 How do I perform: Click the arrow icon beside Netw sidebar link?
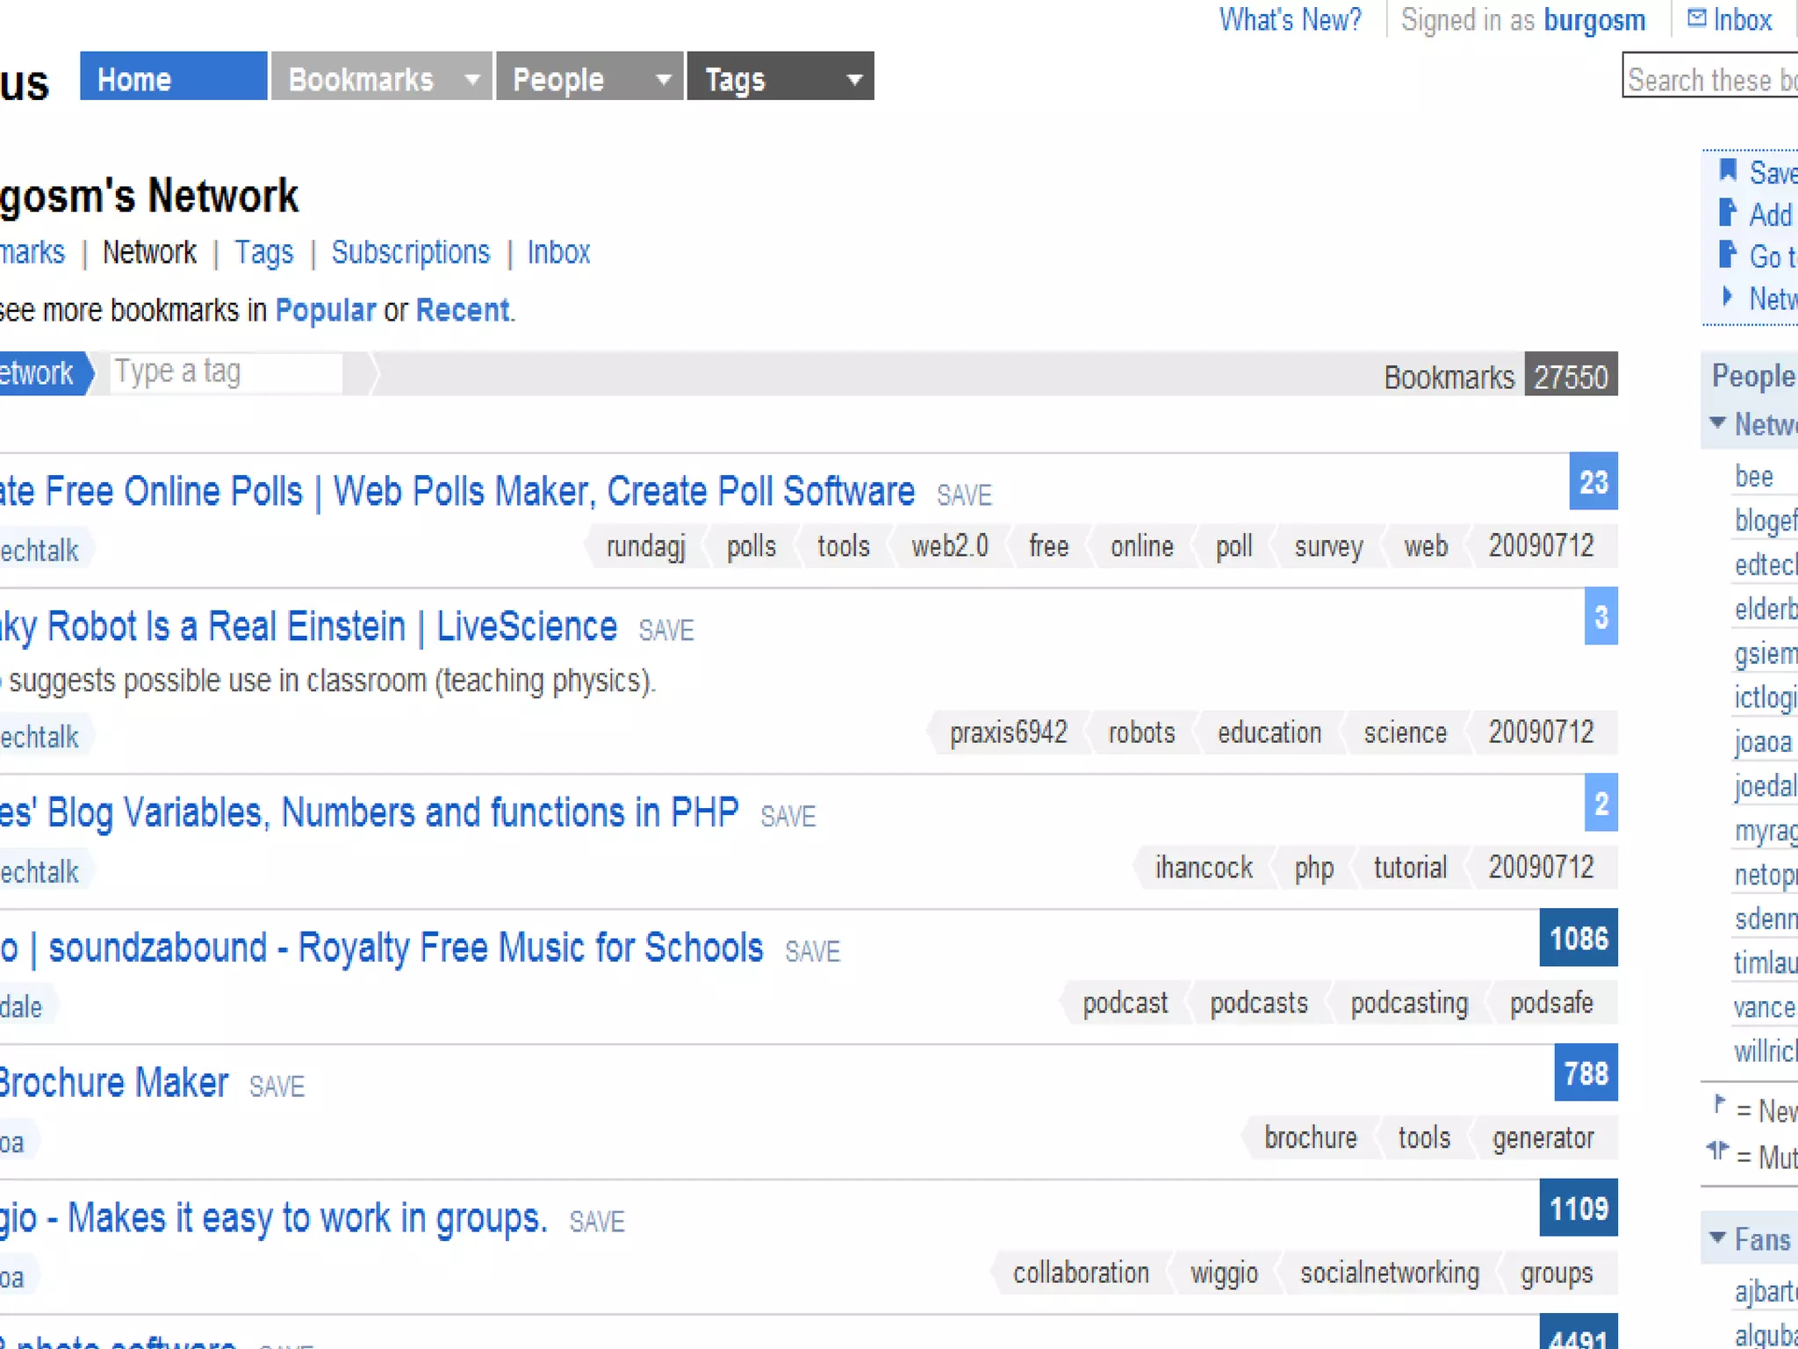pos(1727,297)
